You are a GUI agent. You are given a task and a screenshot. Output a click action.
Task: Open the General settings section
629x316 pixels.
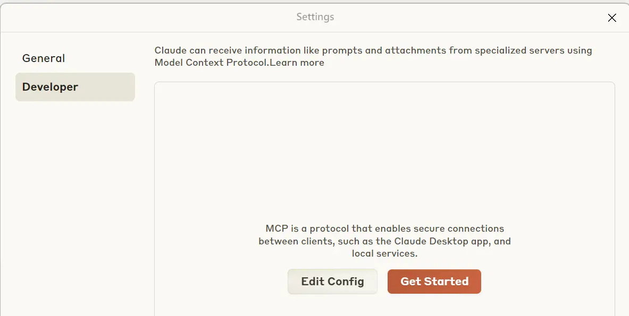[x=44, y=58]
